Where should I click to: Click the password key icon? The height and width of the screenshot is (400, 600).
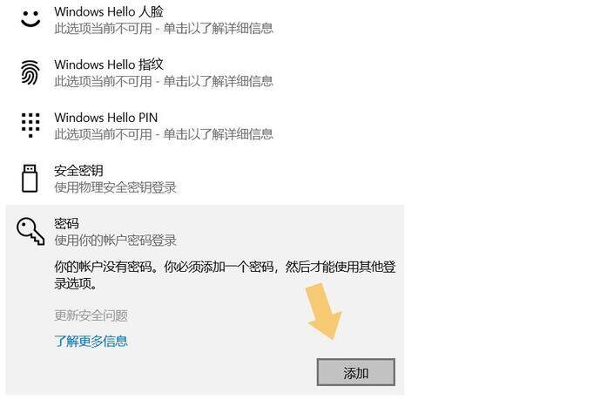tap(30, 231)
